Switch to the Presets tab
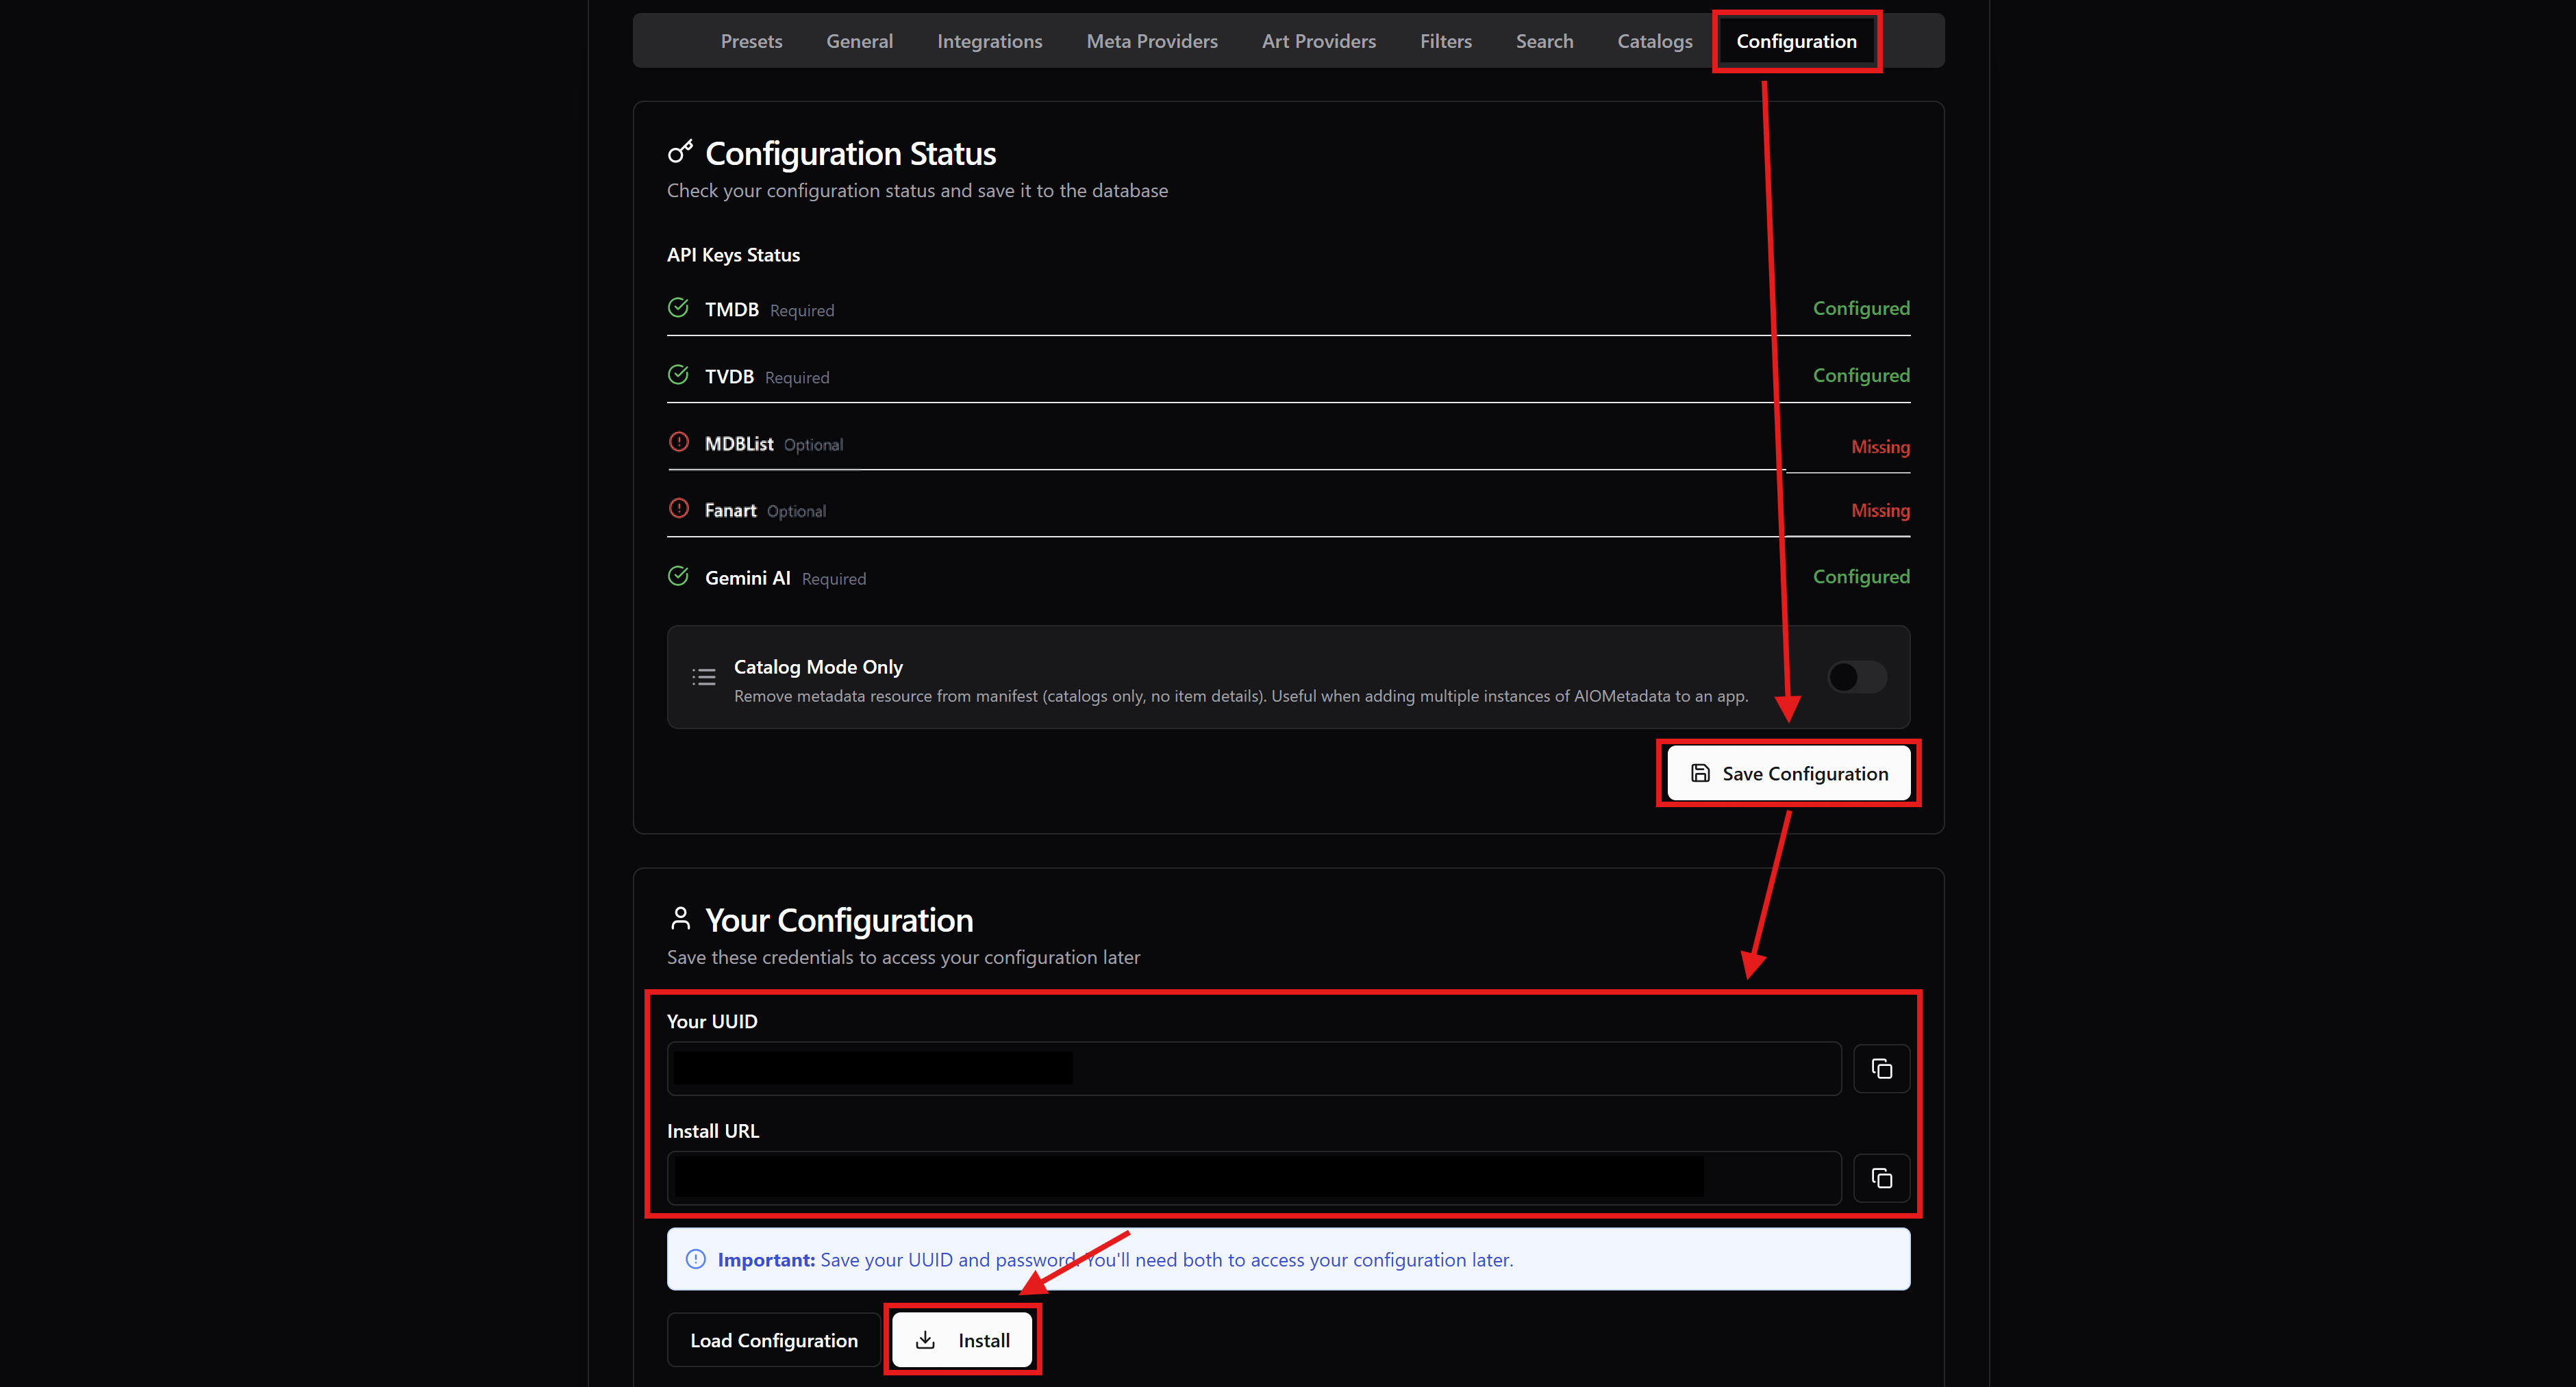Viewport: 2576px width, 1387px height. 751,41
